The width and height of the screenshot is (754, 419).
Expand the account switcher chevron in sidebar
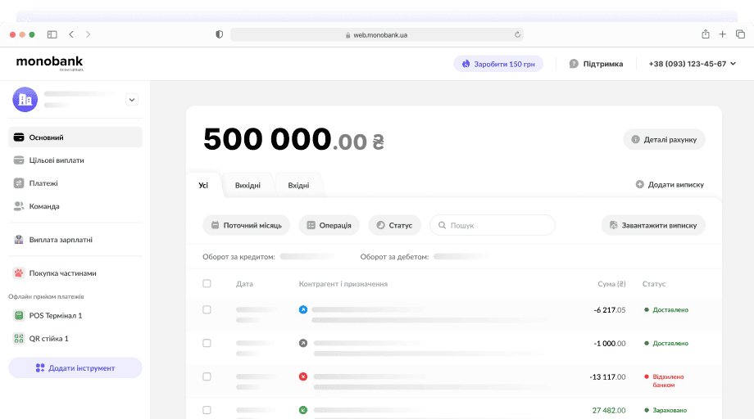click(132, 100)
